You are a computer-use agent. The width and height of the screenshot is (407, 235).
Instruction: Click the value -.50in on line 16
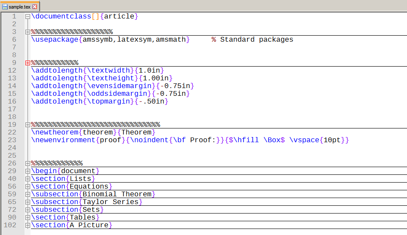click(151, 101)
